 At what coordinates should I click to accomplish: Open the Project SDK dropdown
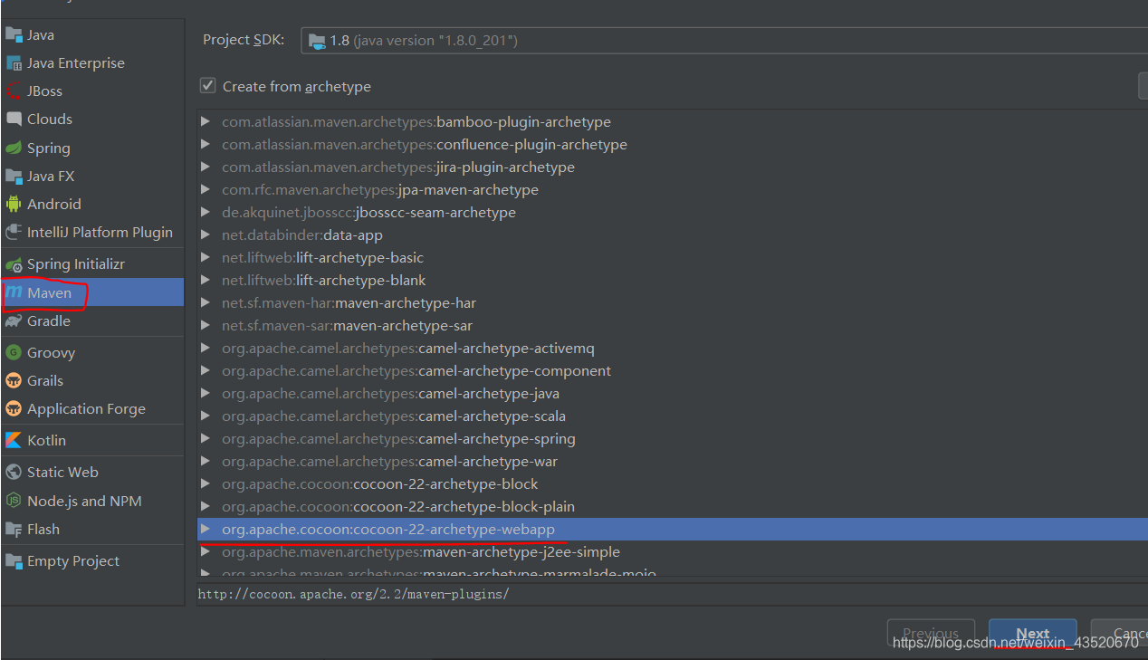[724, 41]
